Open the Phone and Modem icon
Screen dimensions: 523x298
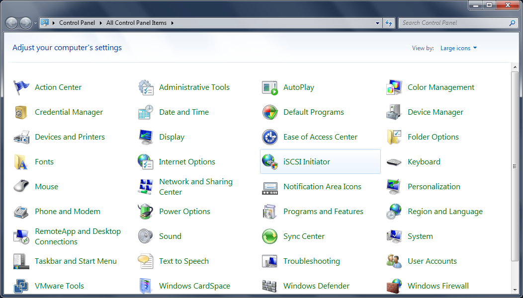point(21,212)
